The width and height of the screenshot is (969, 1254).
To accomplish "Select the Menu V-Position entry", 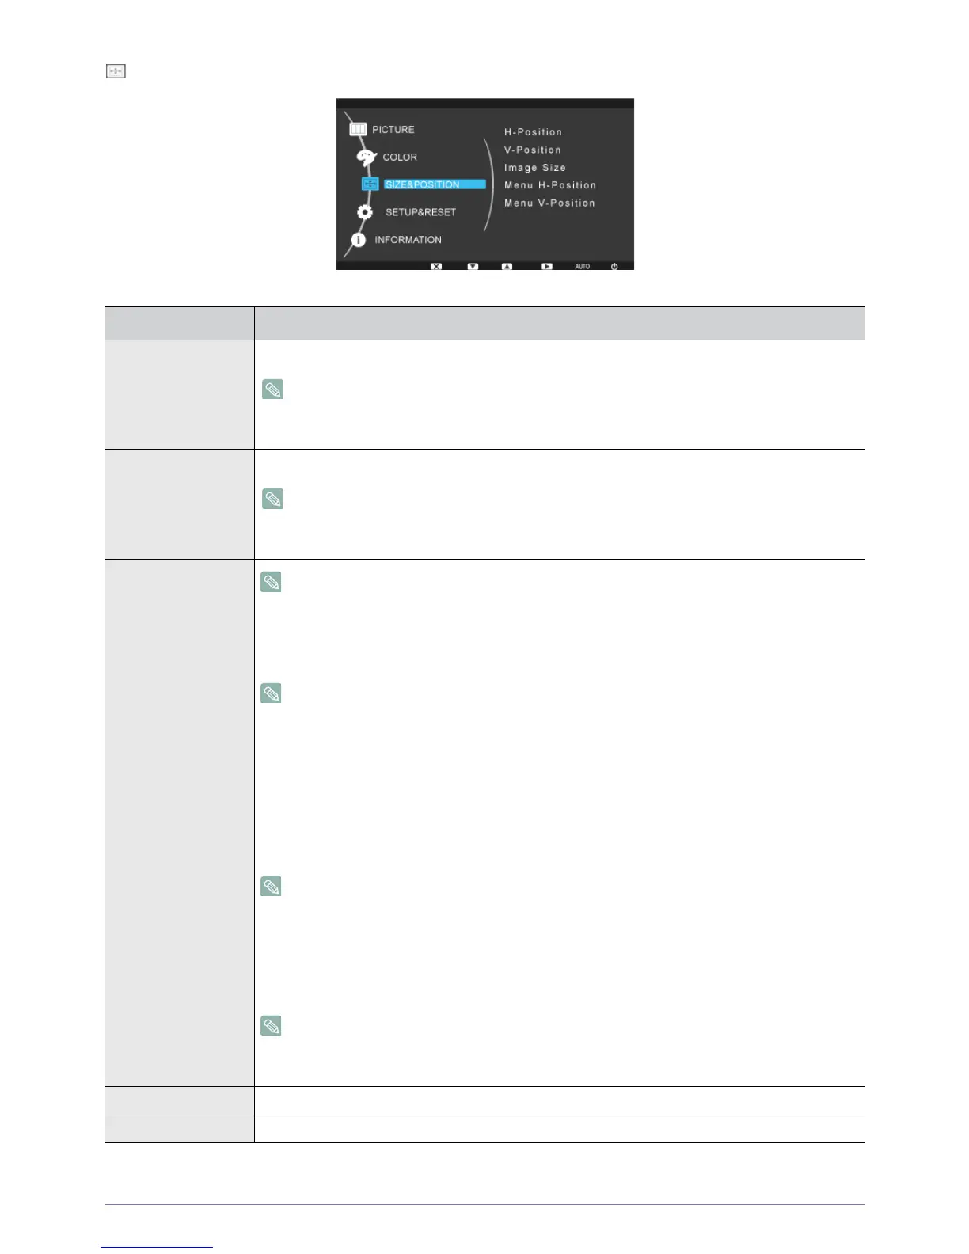I will 549,203.
